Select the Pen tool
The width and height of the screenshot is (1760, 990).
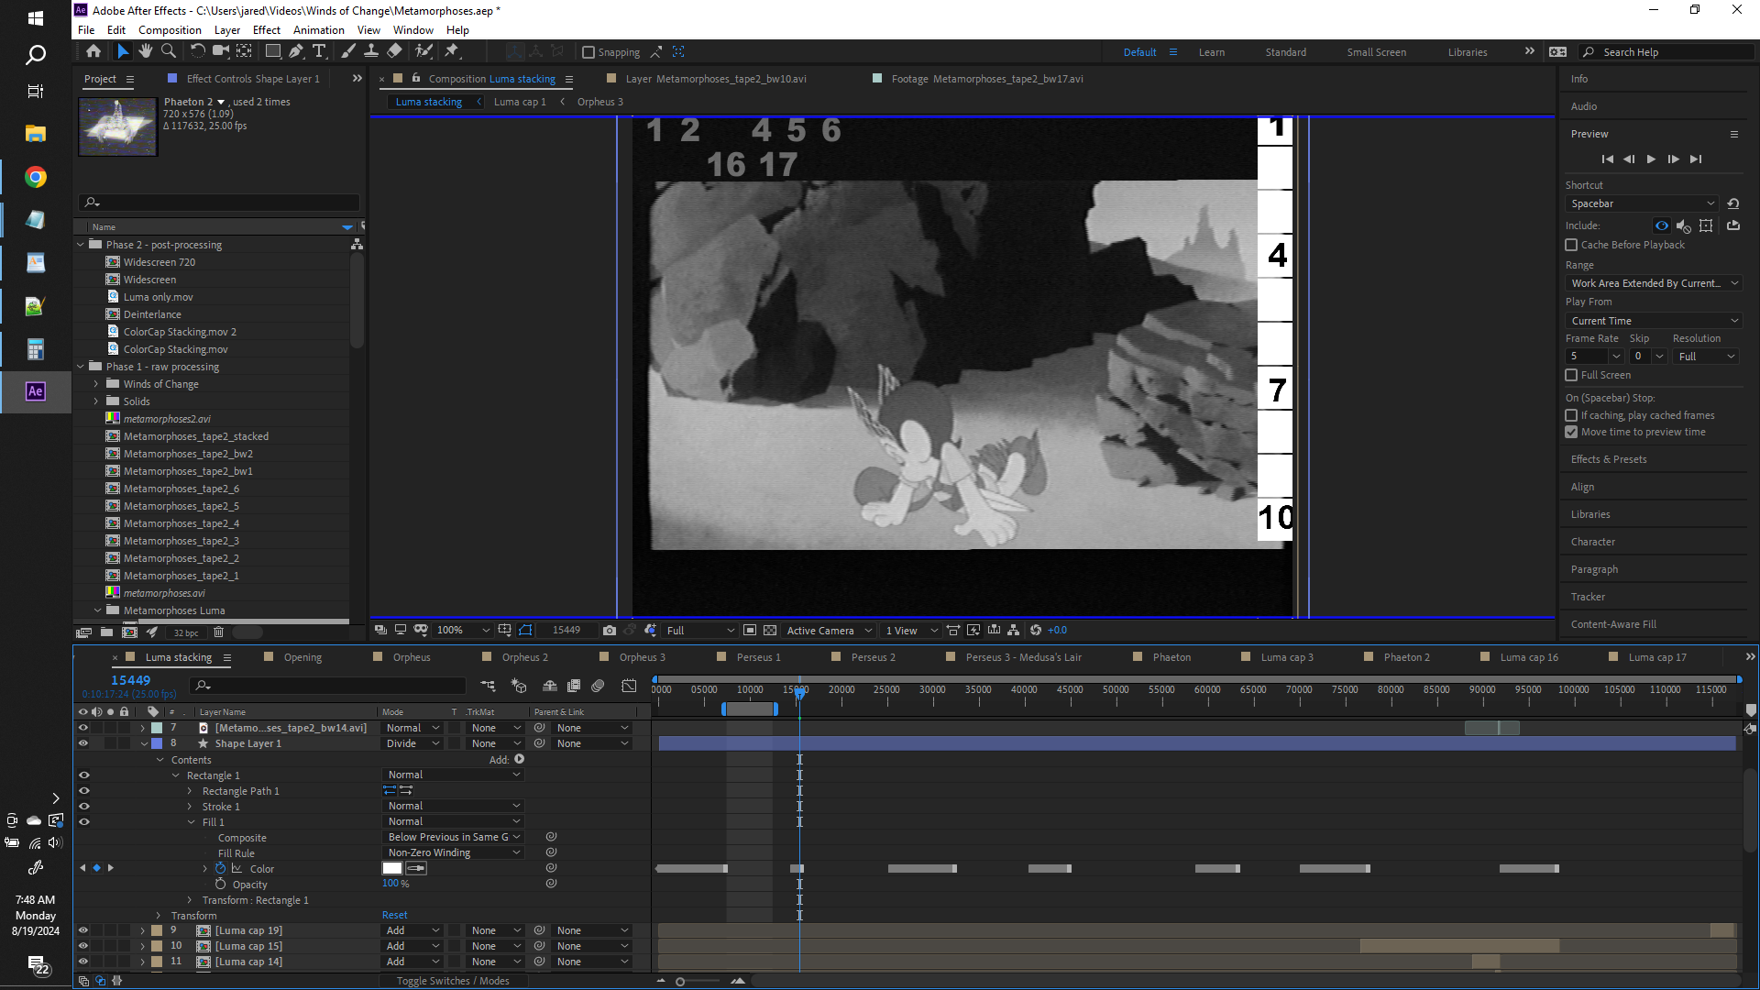[x=296, y=51]
